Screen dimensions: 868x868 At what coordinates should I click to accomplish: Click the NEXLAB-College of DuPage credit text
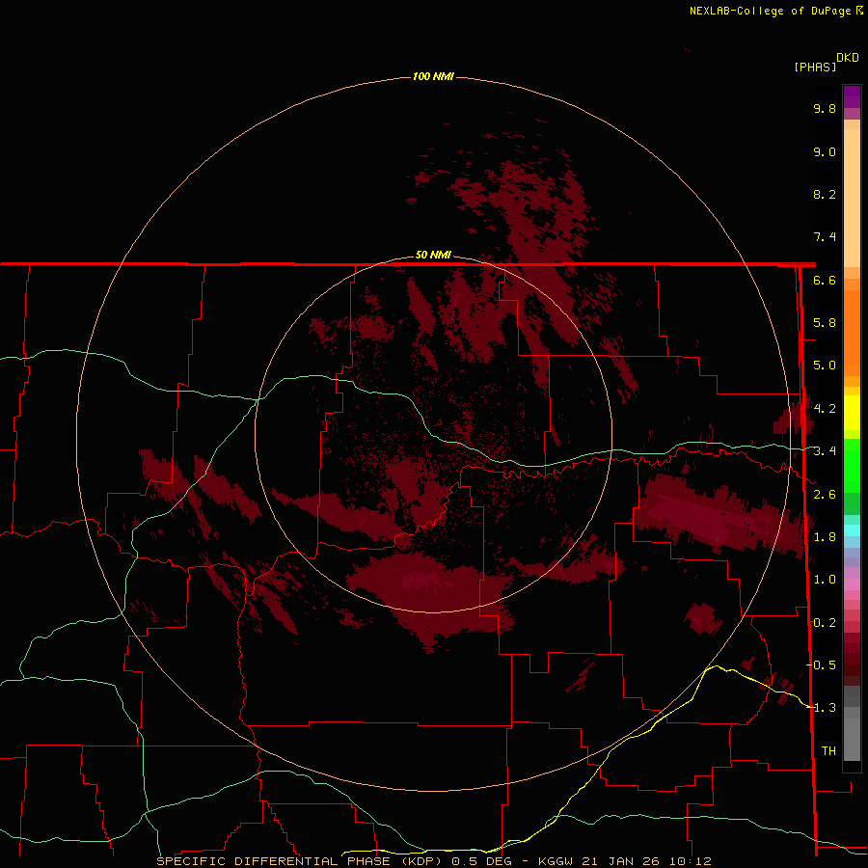tap(770, 11)
